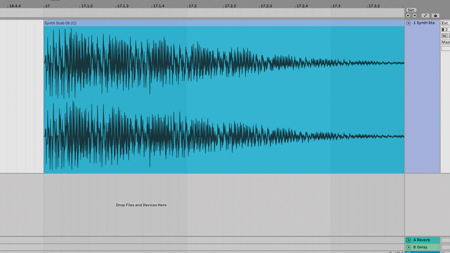Unfold the A Reverb return track
Image resolution: width=450 pixels, height=253 pixels.
pyautogui.click(x=408, y=240)
